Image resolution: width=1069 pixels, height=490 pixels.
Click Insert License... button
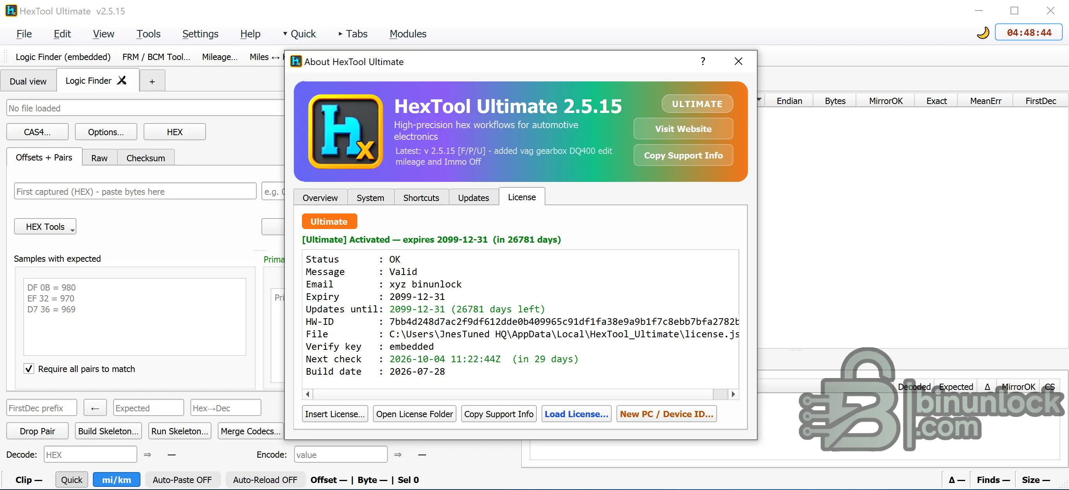pyautogui.click(x=335, y=414)
